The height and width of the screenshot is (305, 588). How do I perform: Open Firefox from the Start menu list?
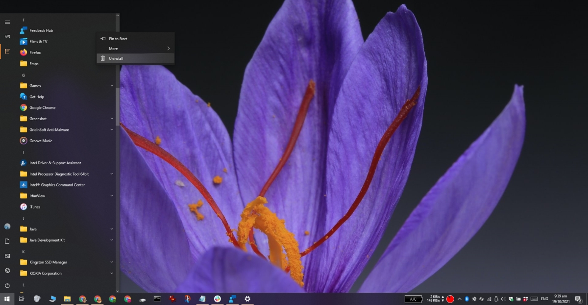(x=66, y=52)
